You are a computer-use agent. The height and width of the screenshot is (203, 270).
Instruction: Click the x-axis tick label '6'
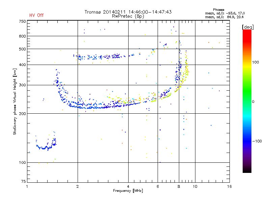pyautogui.click(x=158, y=186)
